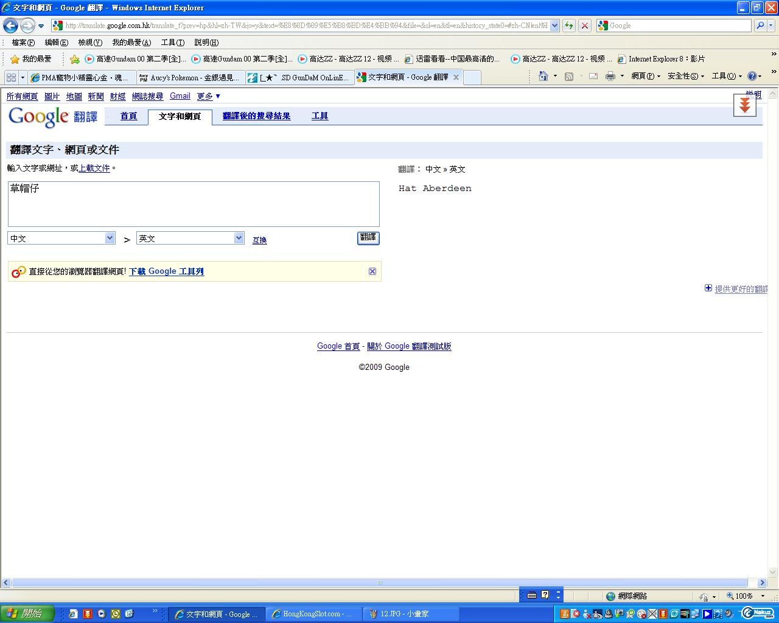Click the 互換 swap languages link

tap(260, 240)
